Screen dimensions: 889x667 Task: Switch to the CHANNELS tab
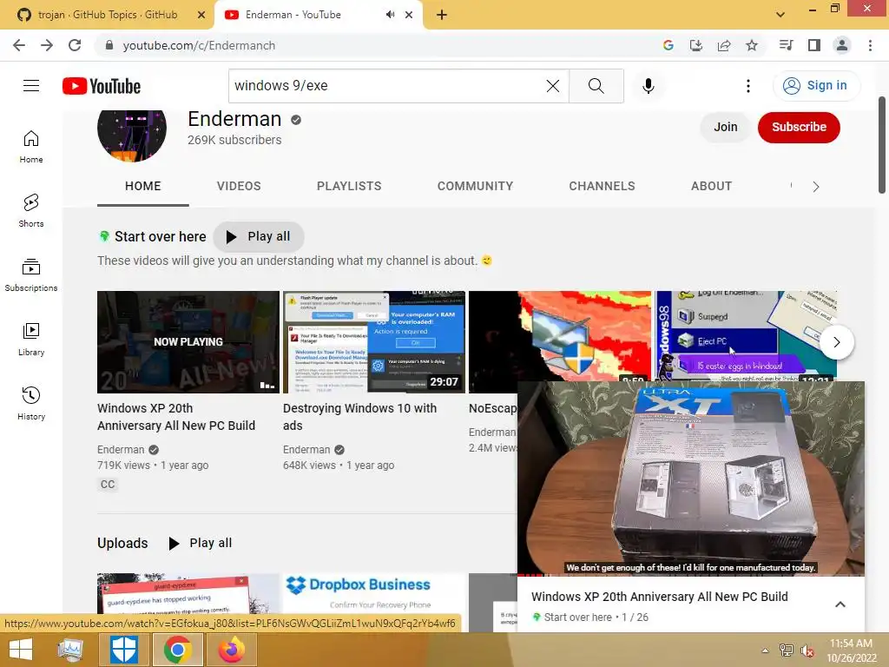(x=603, y=187)
